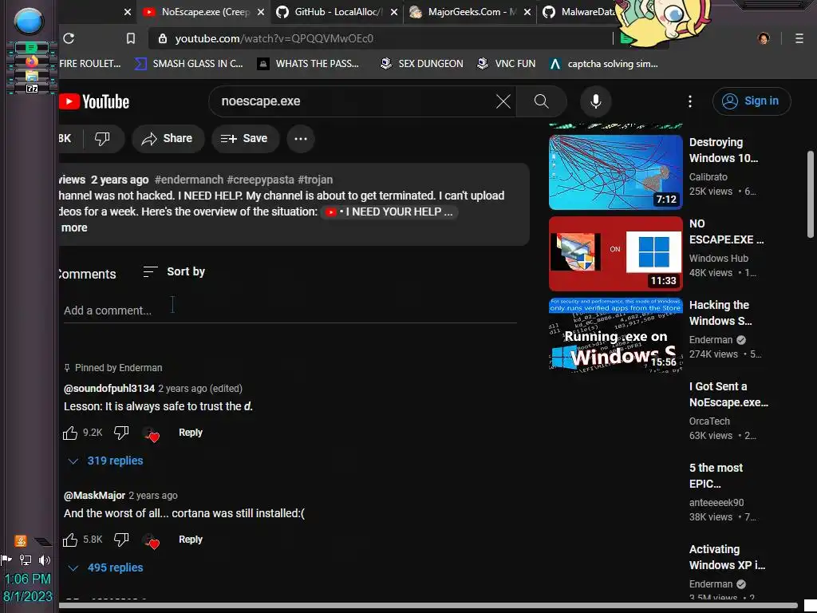The image size is (817, 613).
Task: Close the NoEscape.exe tab
Action: point(261,12)
